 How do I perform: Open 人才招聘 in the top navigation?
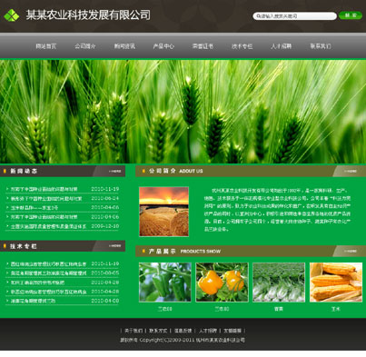coord(281,46)
